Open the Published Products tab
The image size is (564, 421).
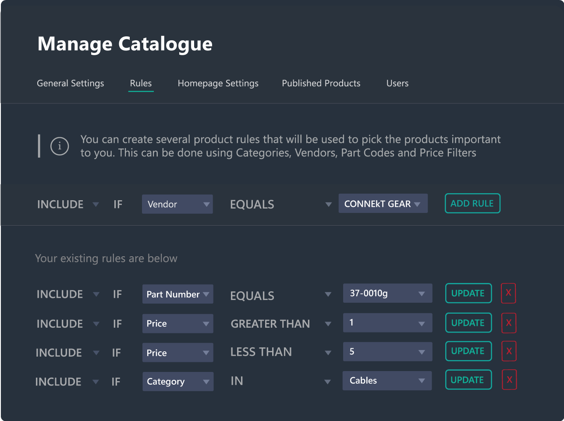coord(321,83)
